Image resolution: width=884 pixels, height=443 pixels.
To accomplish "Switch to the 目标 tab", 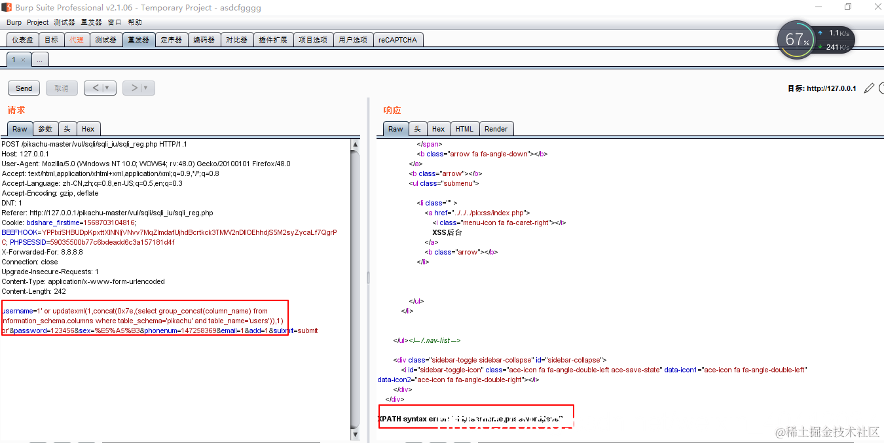I will pos(52,40).
